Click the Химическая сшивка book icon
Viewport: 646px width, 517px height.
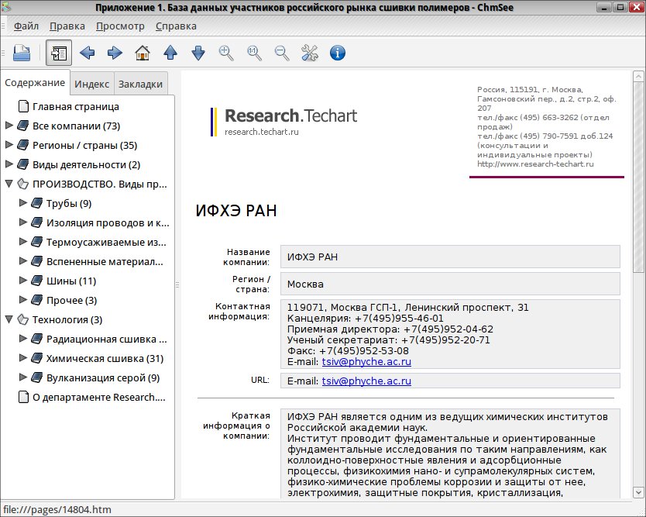coord(36,358)
